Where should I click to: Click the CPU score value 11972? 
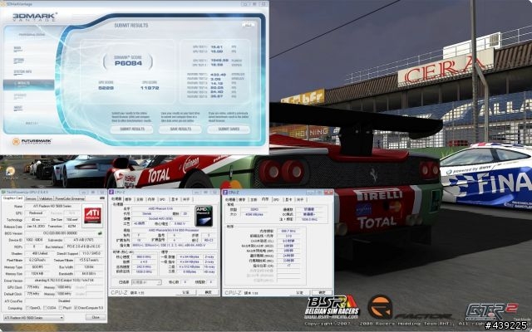150,88
